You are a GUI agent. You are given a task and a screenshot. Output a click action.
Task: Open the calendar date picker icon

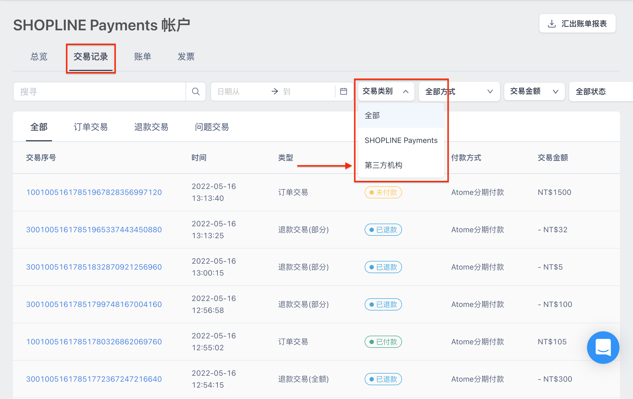[x=344, y=91]
